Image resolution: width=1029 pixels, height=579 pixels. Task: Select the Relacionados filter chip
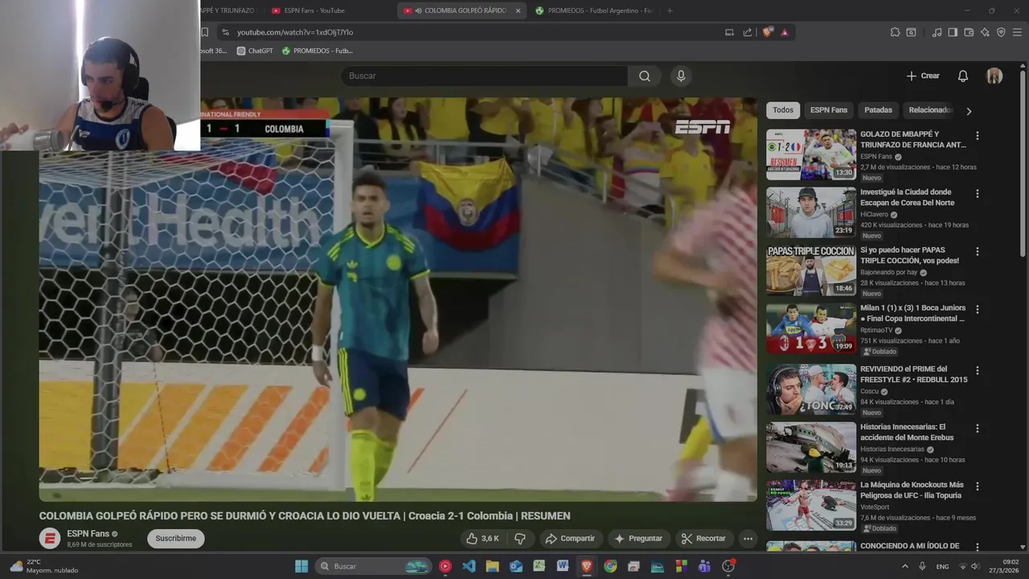(929, 110)
